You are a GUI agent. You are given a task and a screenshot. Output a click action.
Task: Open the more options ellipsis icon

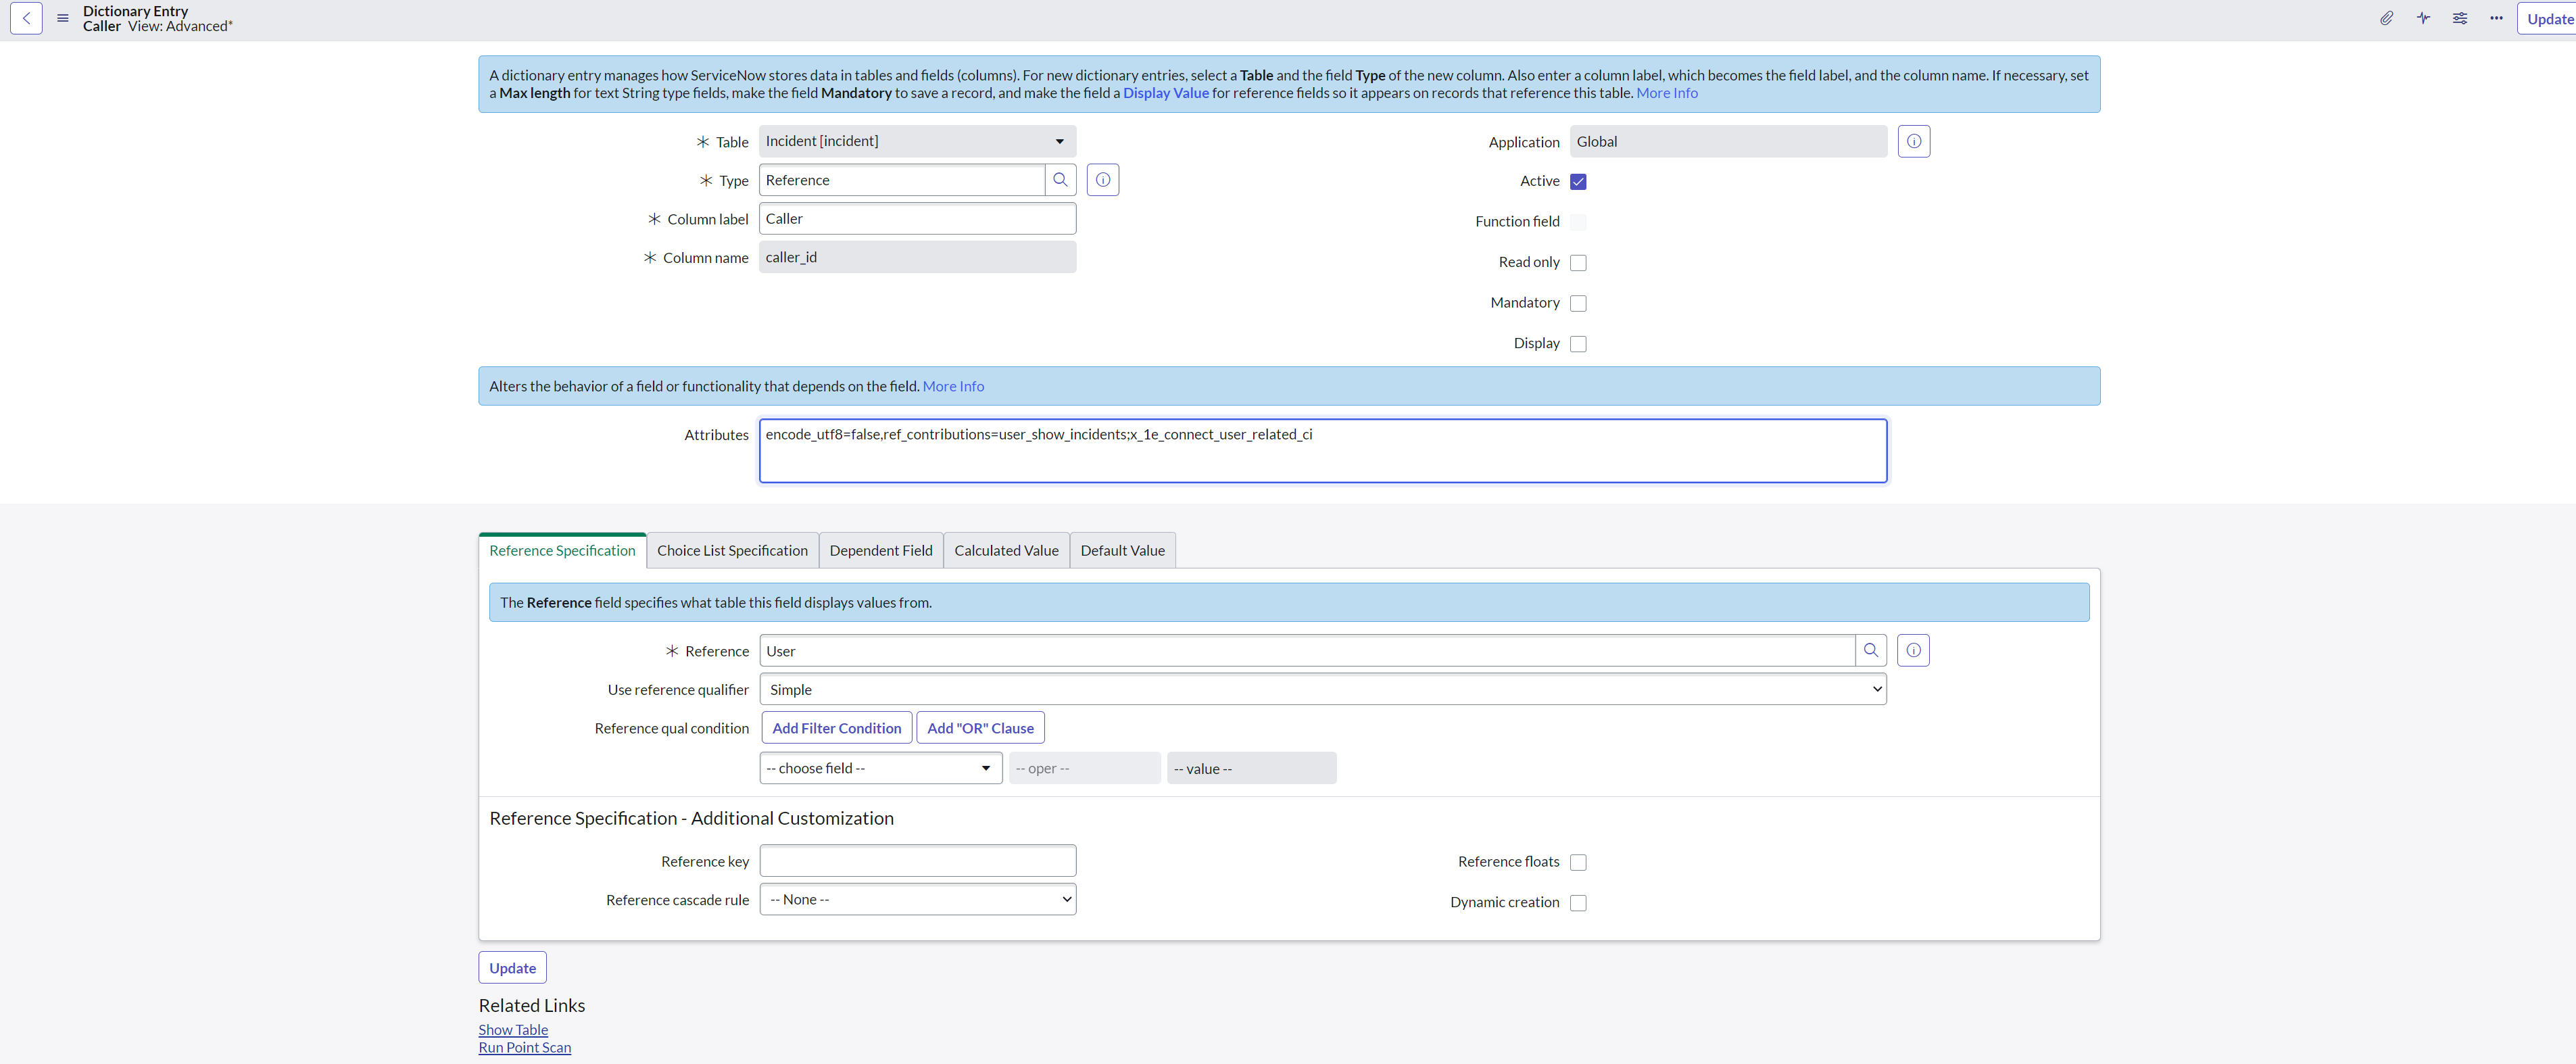(x=2496, y=18)
